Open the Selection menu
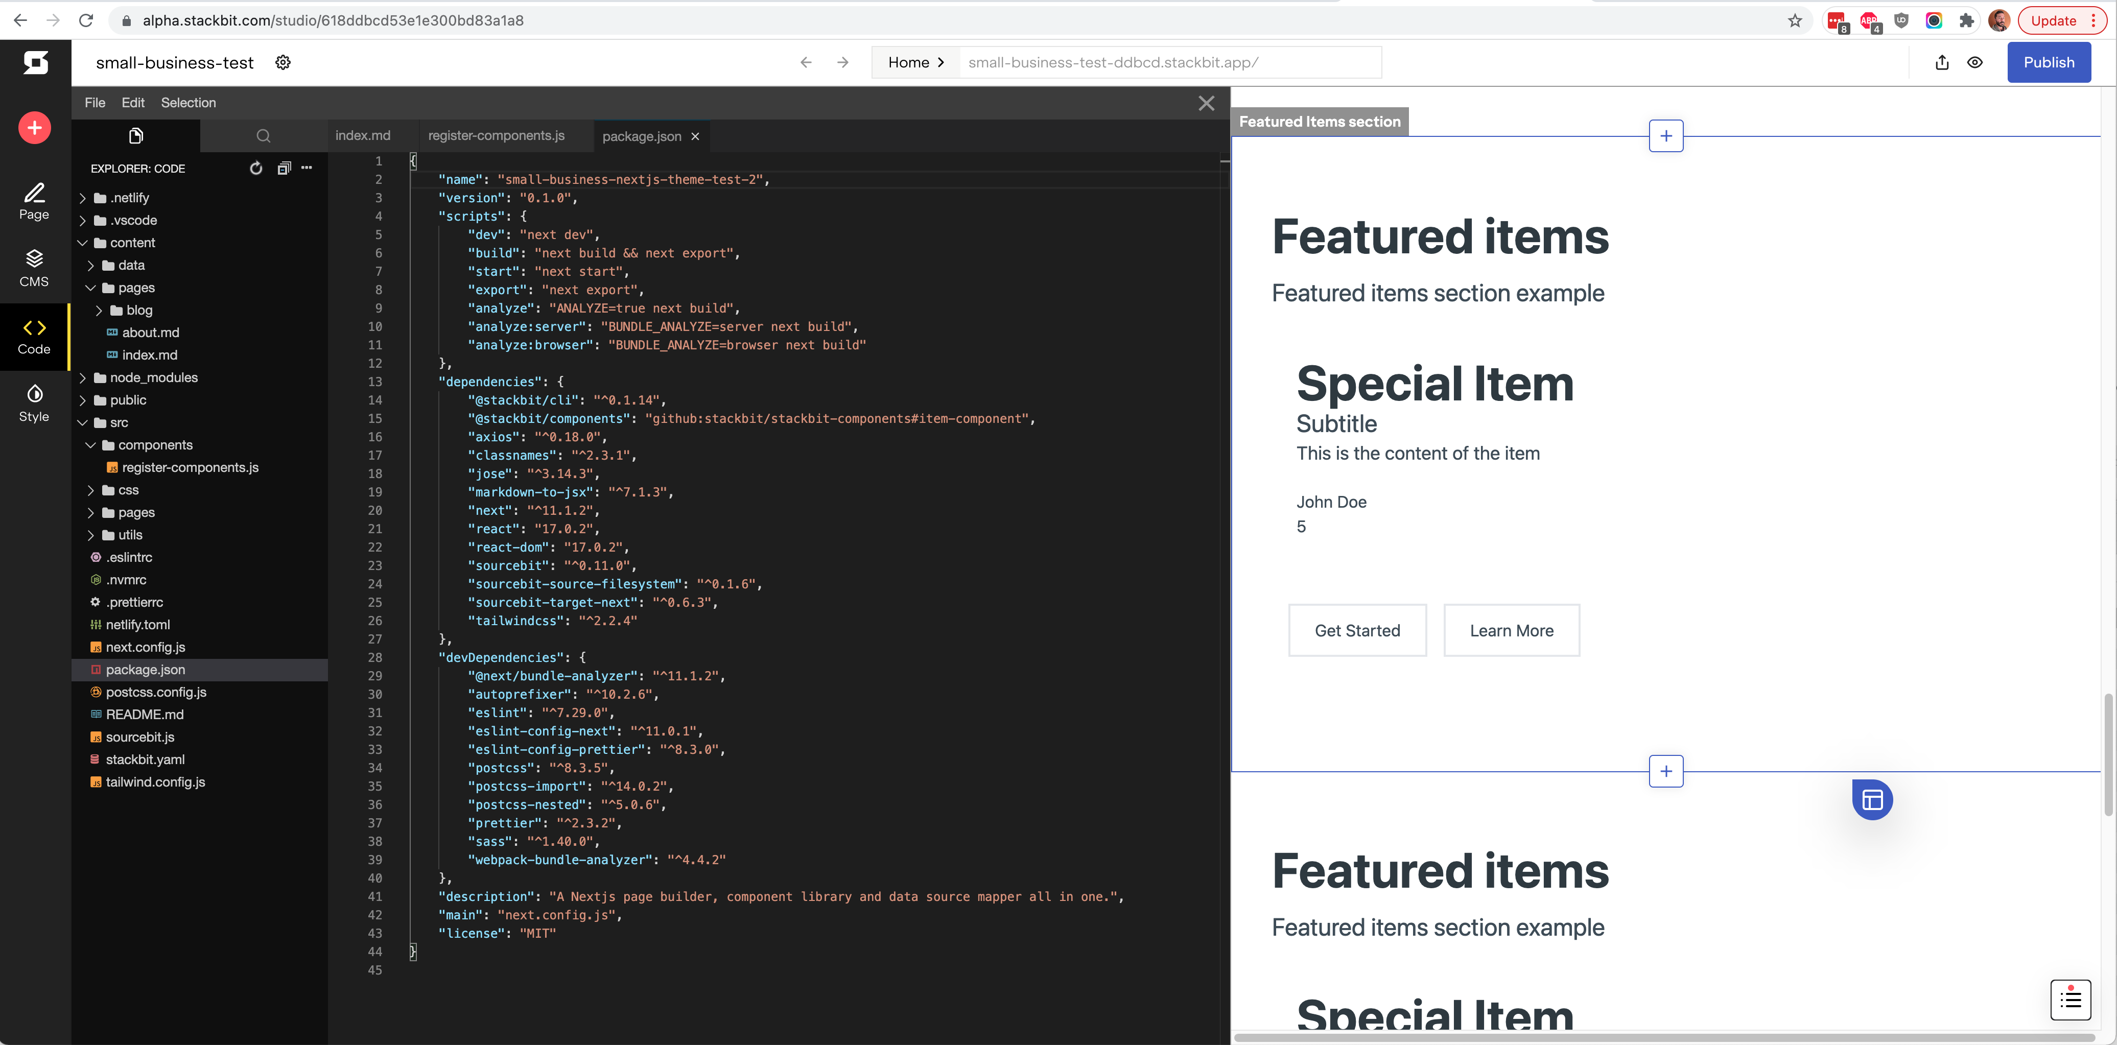 (188, 103)
